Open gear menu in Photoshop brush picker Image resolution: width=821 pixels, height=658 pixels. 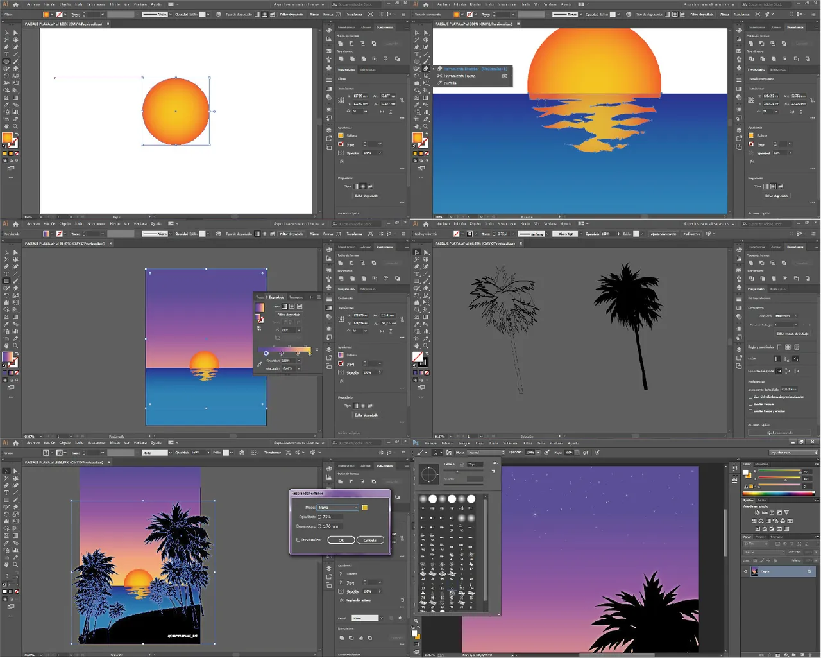click(495, 463)
